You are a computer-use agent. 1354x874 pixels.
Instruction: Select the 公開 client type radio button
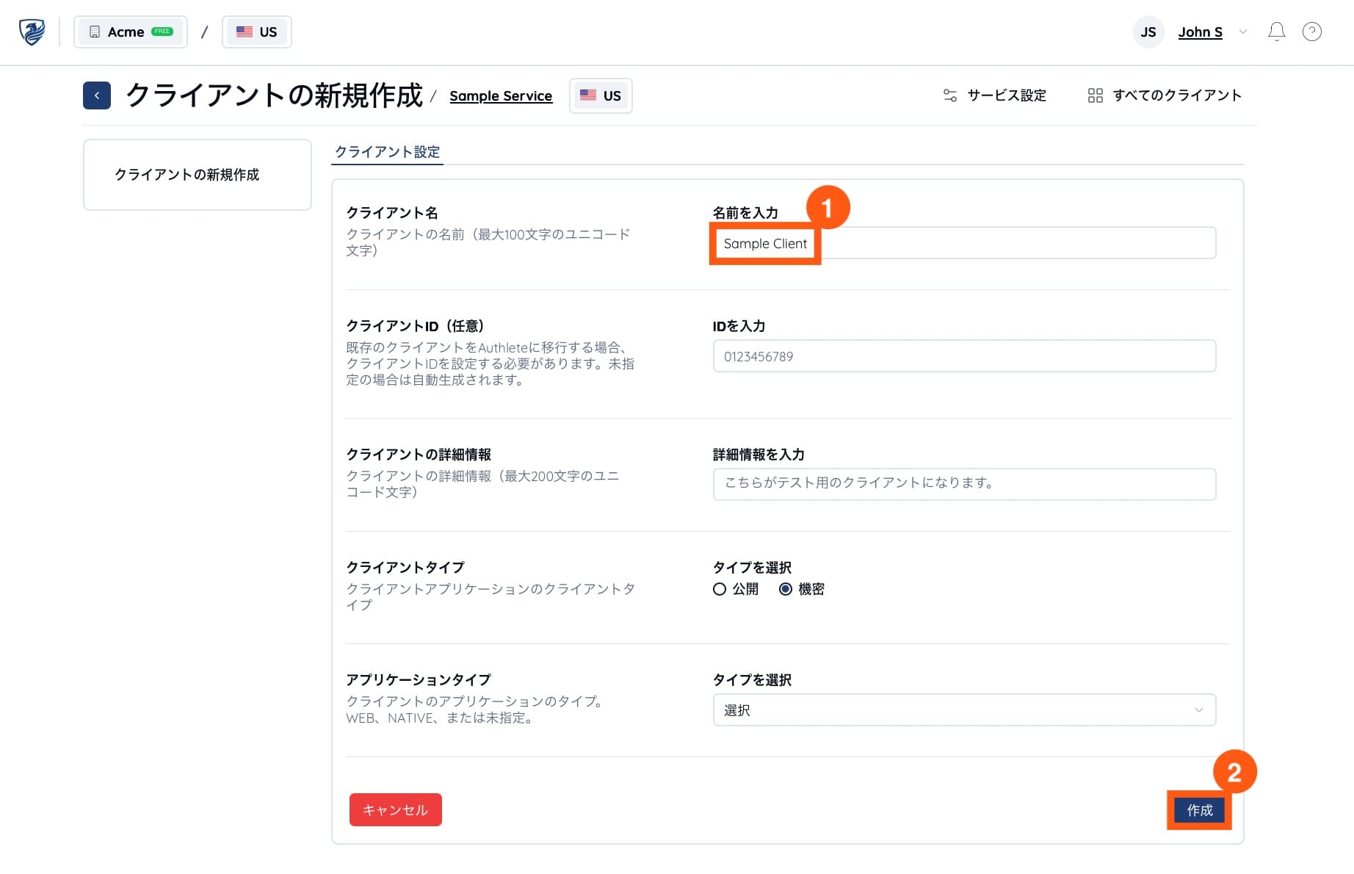719,589
